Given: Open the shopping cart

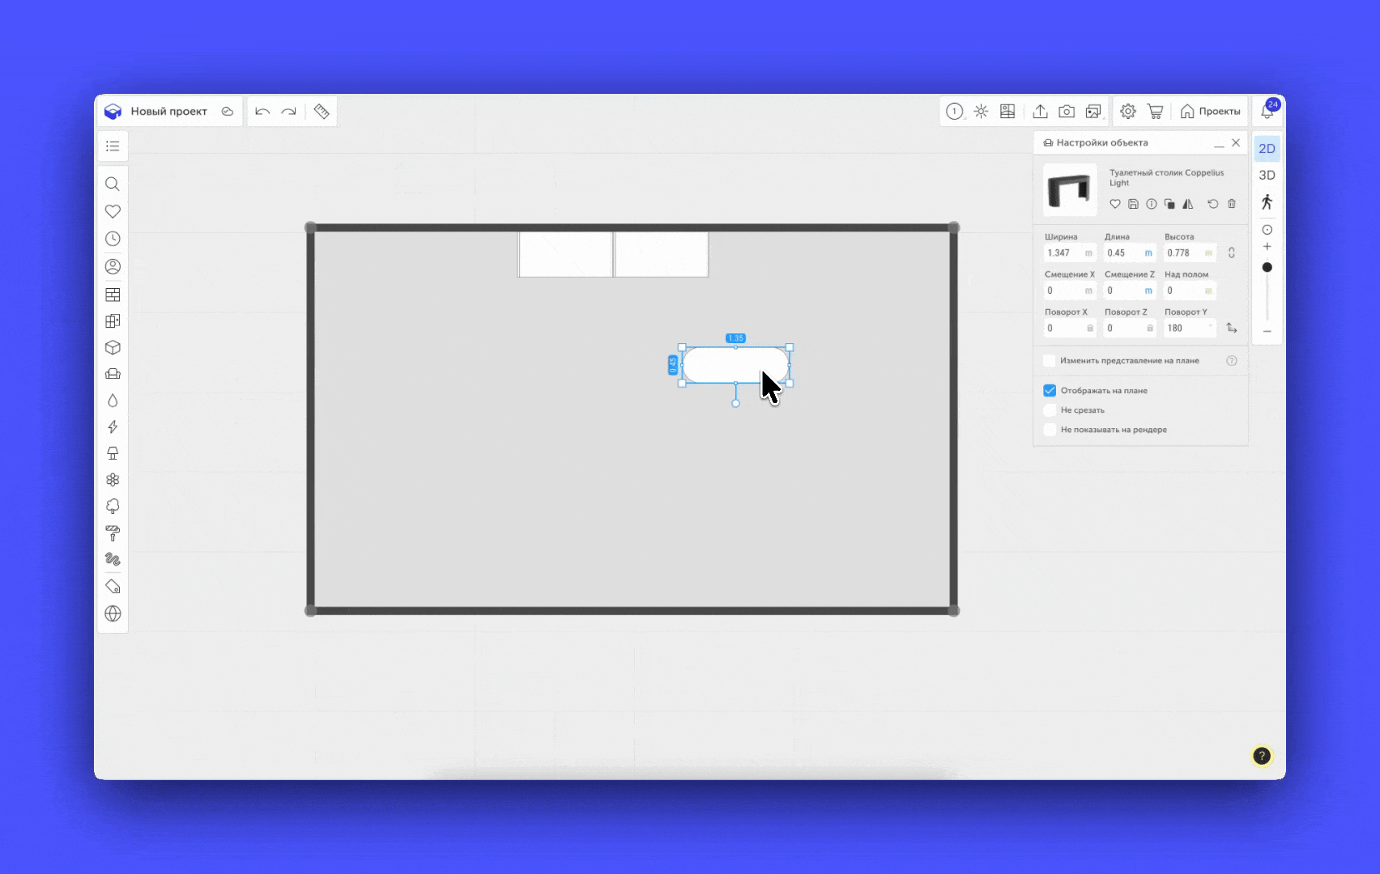Looking at the screenshot, I should coord(1155,112).
